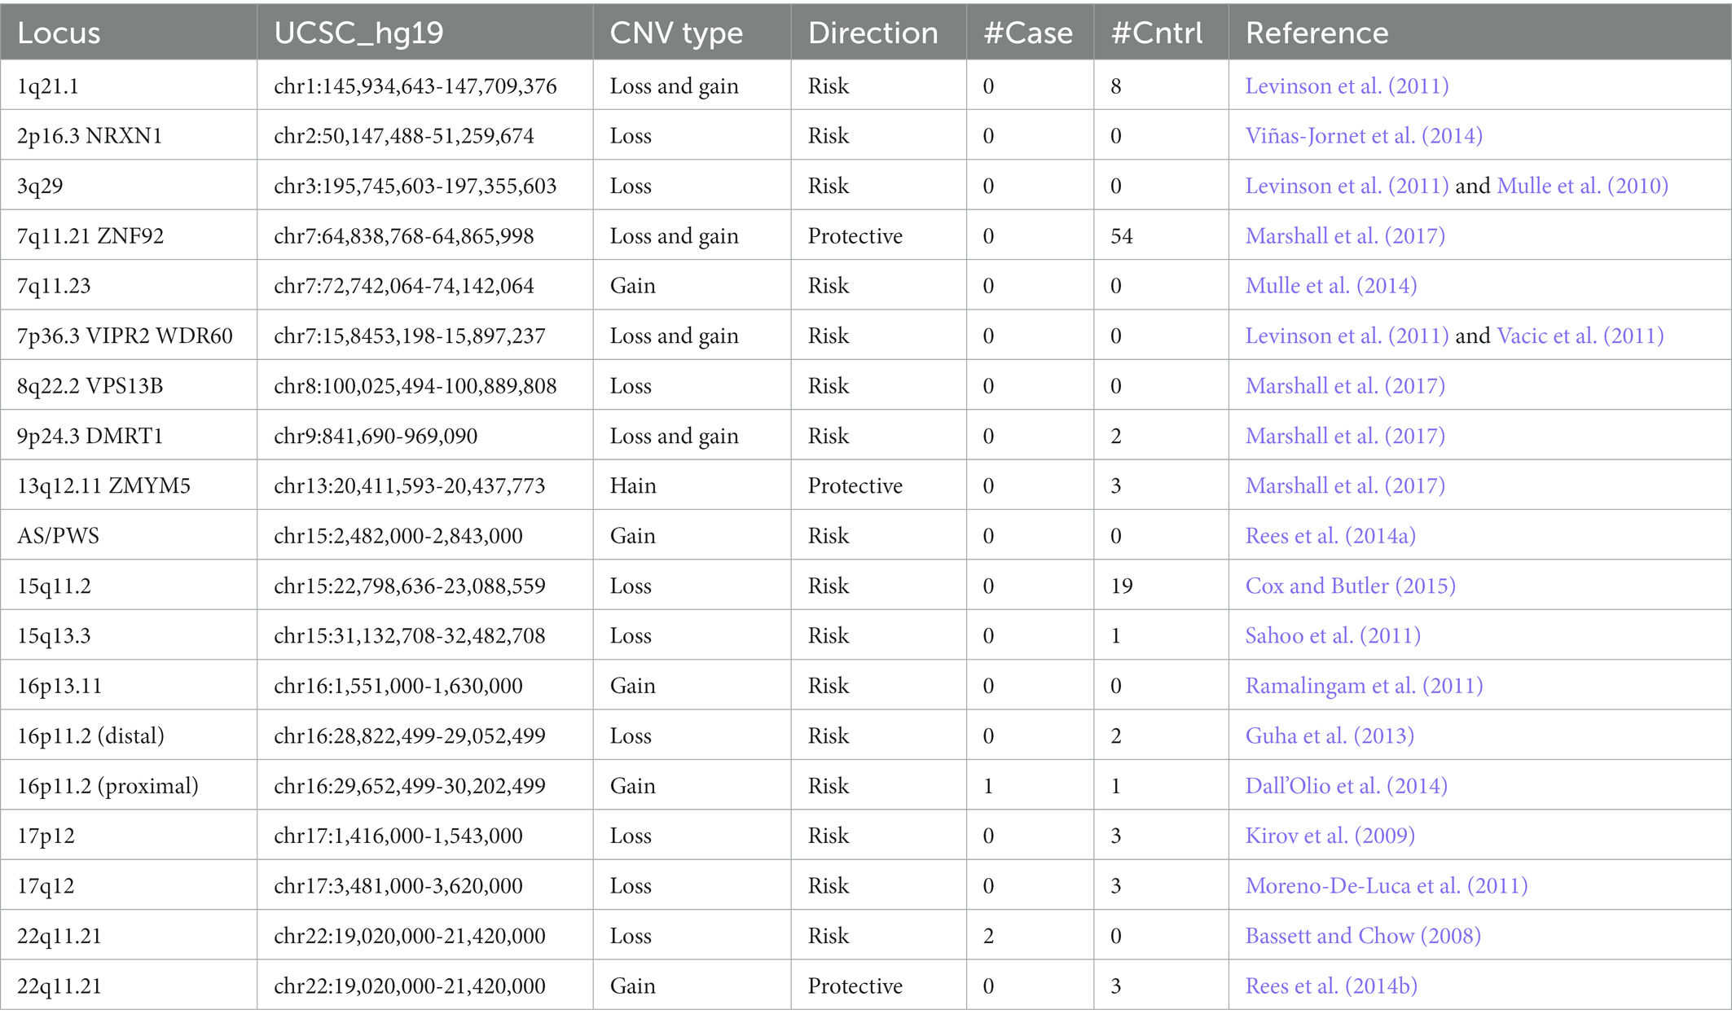Click the Mulle et al. (2010) citation
This screenshot has width=1732, height=1023.
pyautogui.click(x=1582, y=186)
